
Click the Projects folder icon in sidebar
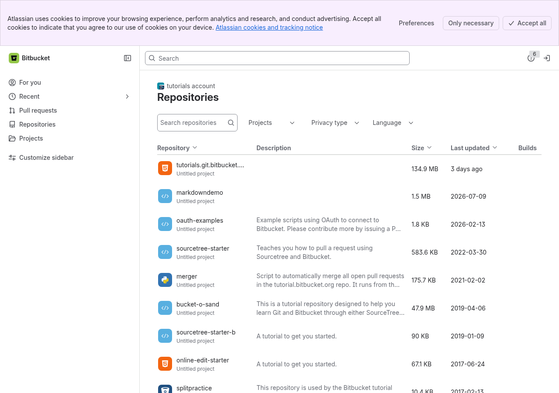coord(12,138)
